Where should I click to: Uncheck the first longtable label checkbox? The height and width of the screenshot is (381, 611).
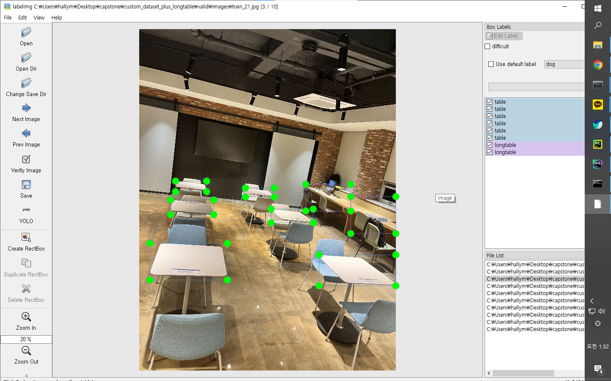[x=489, y=145]
